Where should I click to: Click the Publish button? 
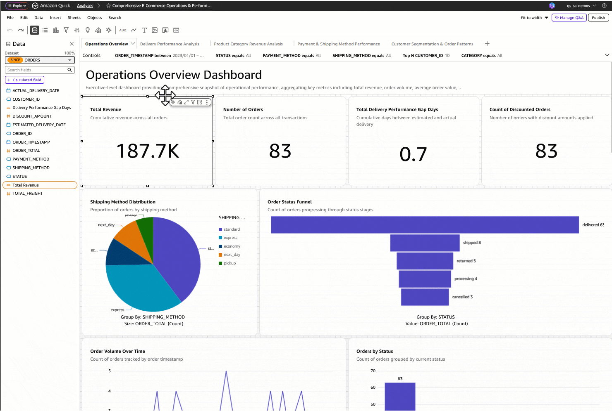point(598,18)
